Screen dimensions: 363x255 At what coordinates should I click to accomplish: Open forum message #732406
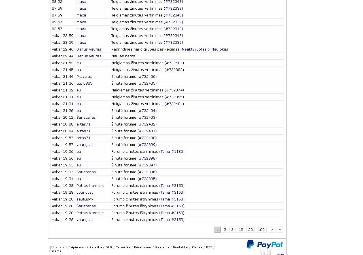(x=147, y=77)
